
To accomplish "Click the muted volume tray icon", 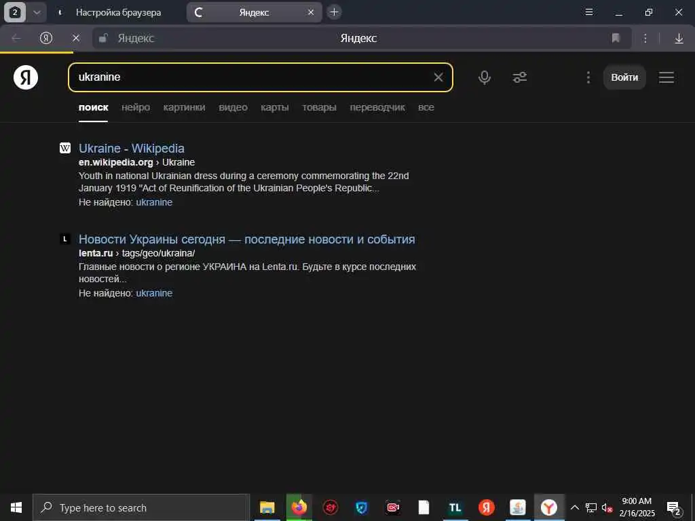I will tap(607, 508).
